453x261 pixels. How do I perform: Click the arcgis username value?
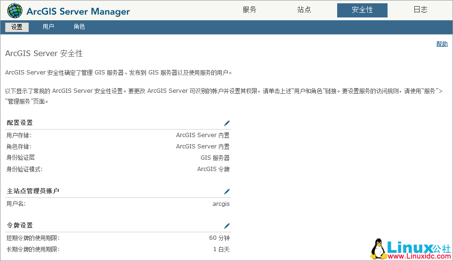221,204
